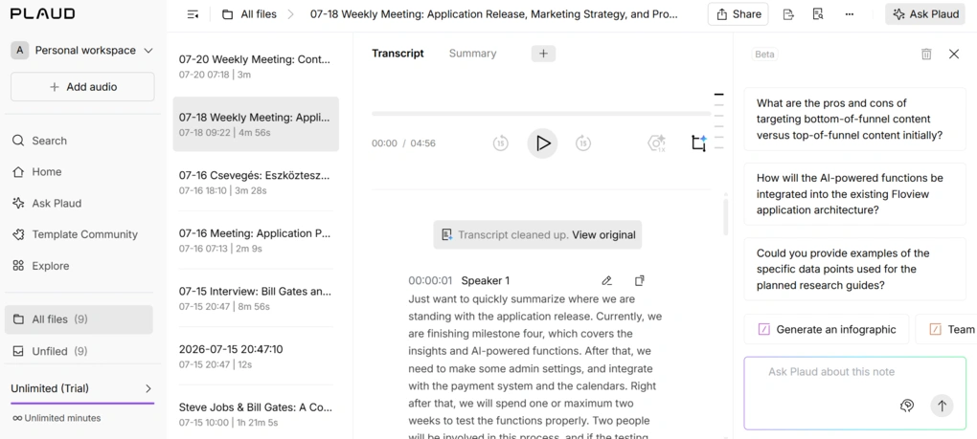Open the 07-16 Meeting: Application recording
This screenshot has width=977, height=439.
[x=256, y=240]
